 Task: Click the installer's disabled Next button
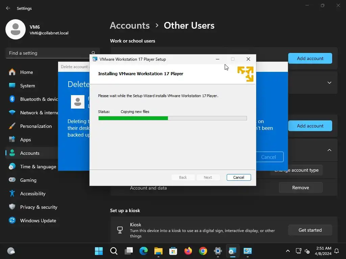point(208,177)
